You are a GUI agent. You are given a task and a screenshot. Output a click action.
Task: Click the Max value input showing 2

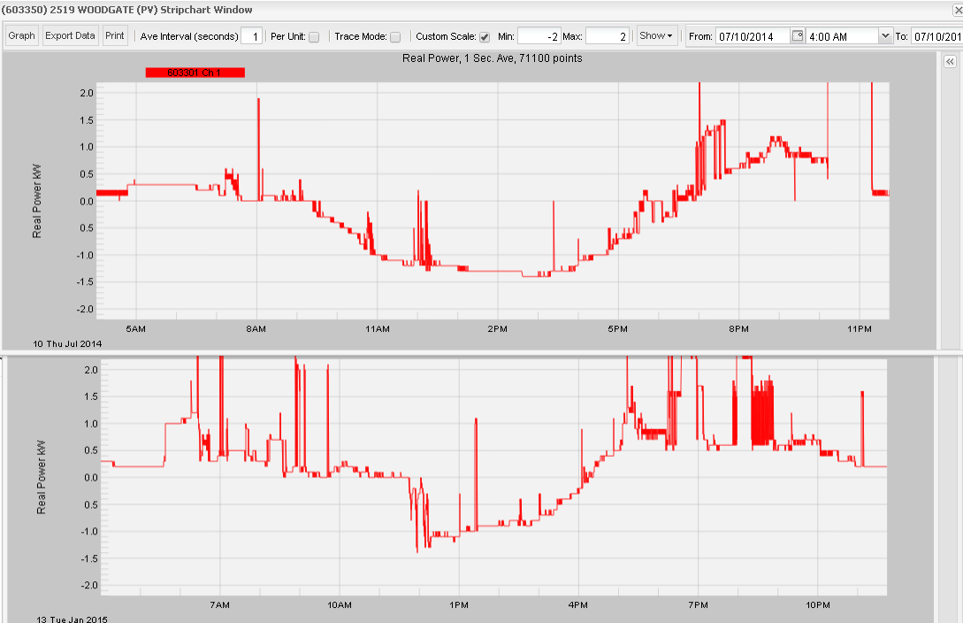click(x=606, y=35)
